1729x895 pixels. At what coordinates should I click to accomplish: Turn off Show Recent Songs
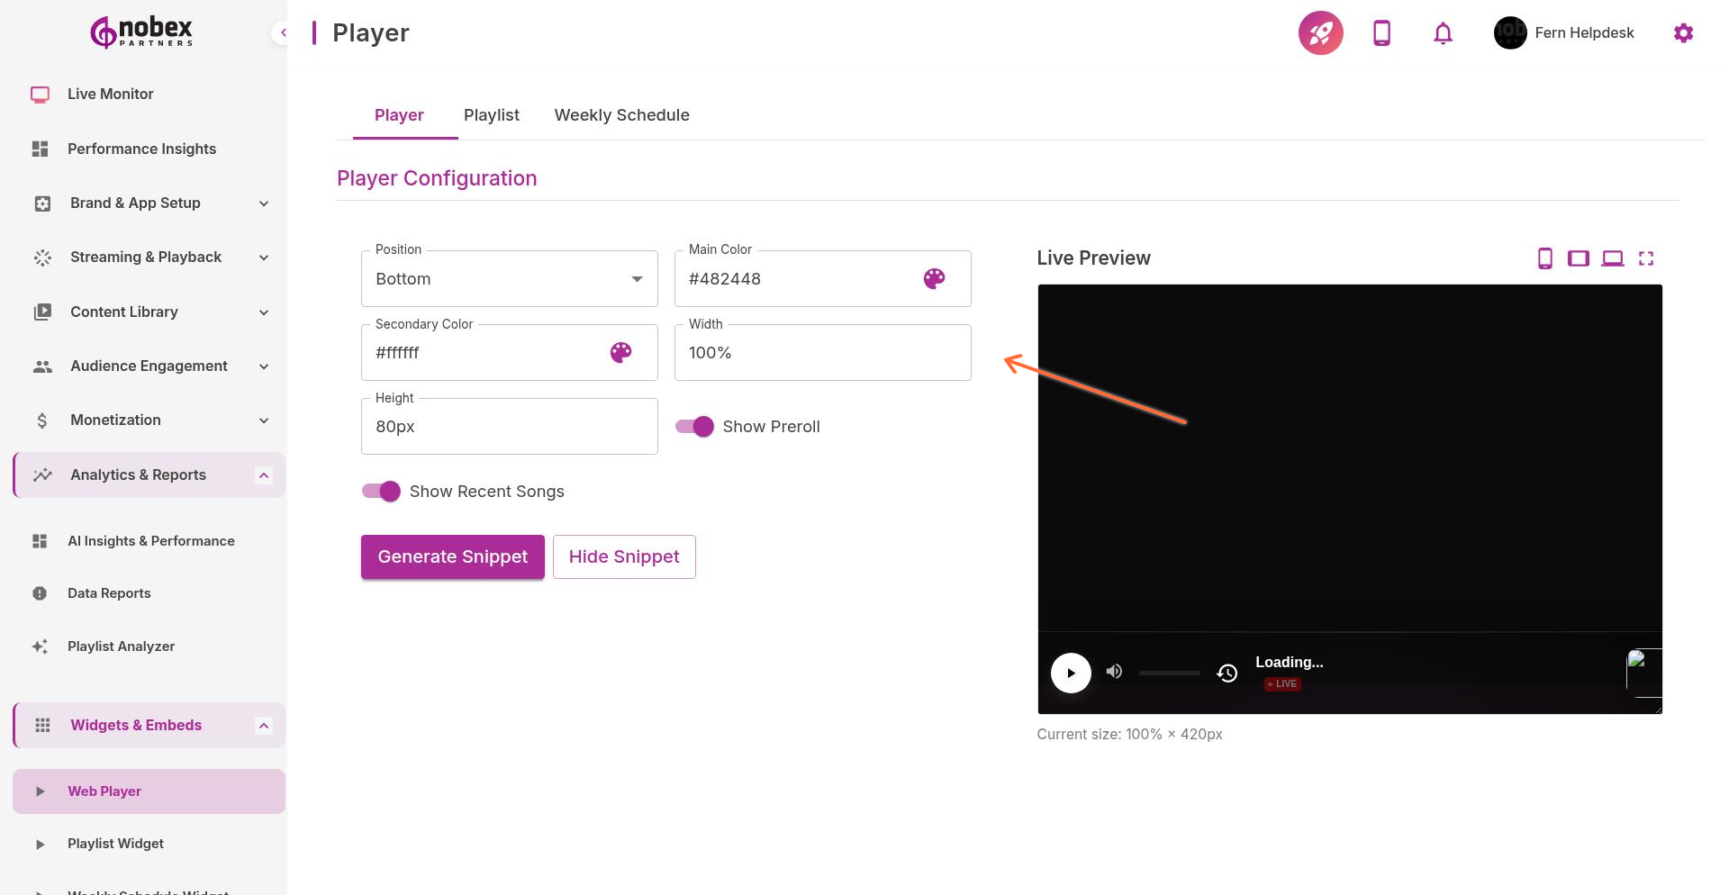(x=380, y=491)
